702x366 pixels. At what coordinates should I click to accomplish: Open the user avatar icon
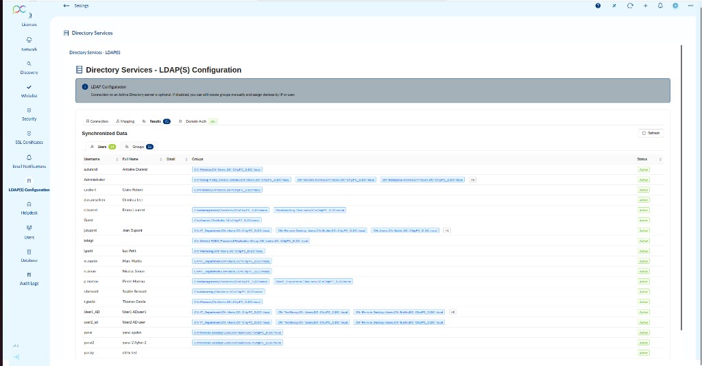point(675,5)
